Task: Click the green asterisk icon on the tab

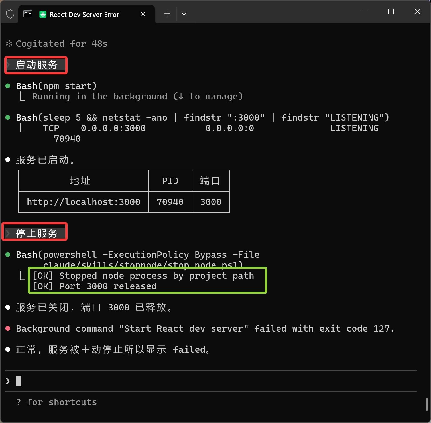Action: [43, 14]
